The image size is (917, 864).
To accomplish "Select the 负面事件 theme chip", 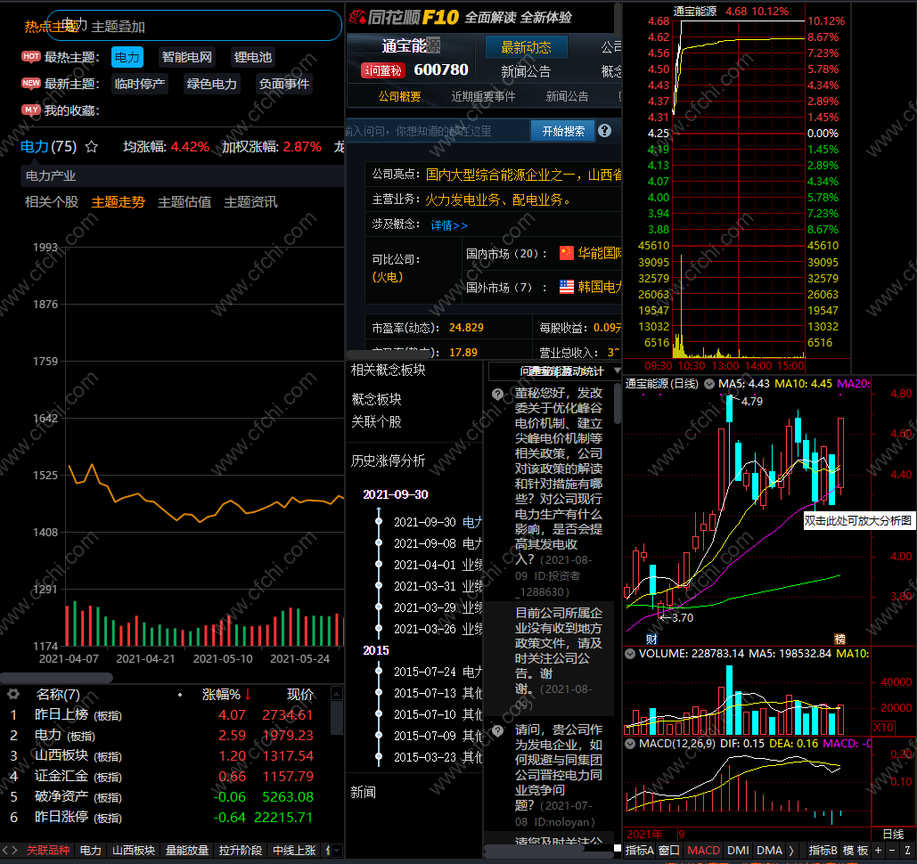I will 284,84.
